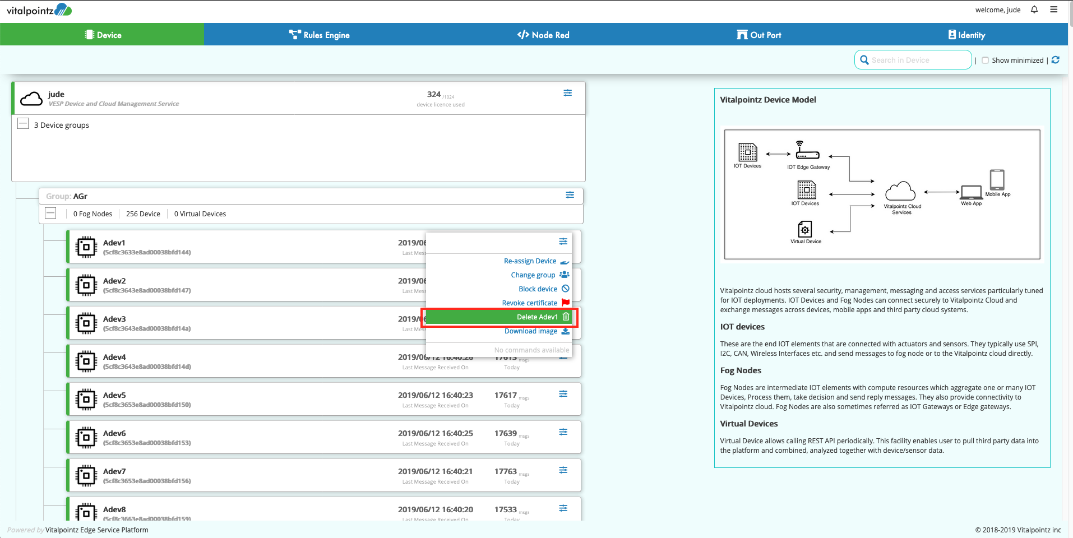Close the Adev1 options menu via its sliders icon

point(563,242)
